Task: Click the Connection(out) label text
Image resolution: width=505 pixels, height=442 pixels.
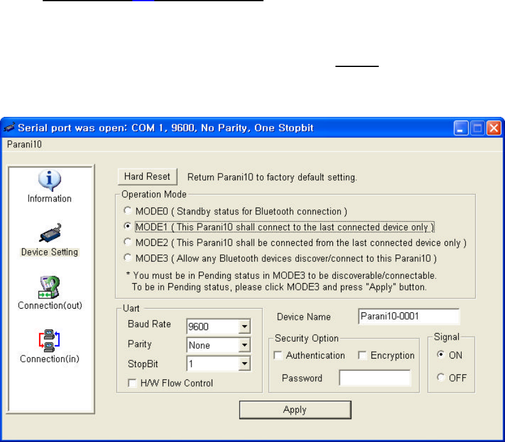Action: click(x=50, y=306)
